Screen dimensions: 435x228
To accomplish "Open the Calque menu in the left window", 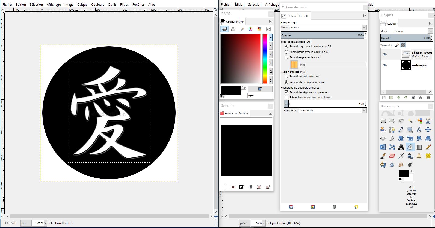I will (82, 5).
